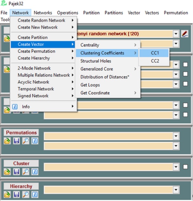This screenshot has width=193, height=201.
Task: Click the Info menu entry icon
Action: pos(15,107)
